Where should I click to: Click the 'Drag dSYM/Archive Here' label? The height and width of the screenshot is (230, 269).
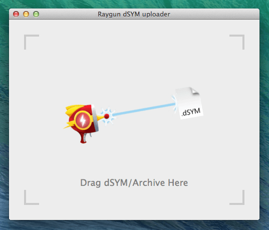click(134, 182)
